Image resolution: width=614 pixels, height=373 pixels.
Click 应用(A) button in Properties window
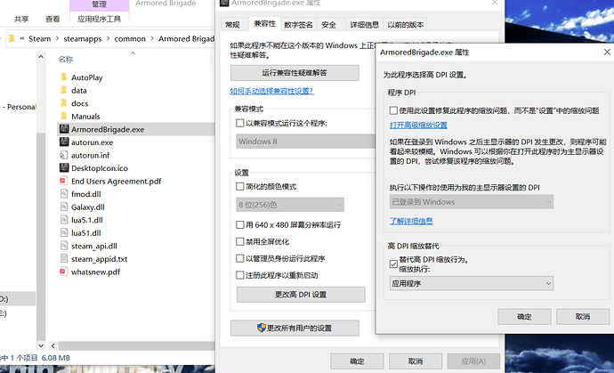[473, 361]
